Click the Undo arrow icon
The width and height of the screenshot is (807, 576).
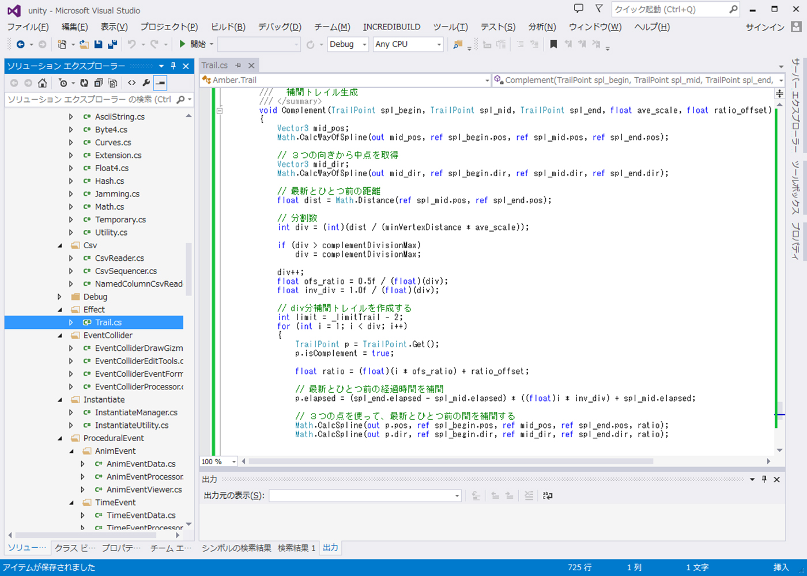(x=132, y=44)
